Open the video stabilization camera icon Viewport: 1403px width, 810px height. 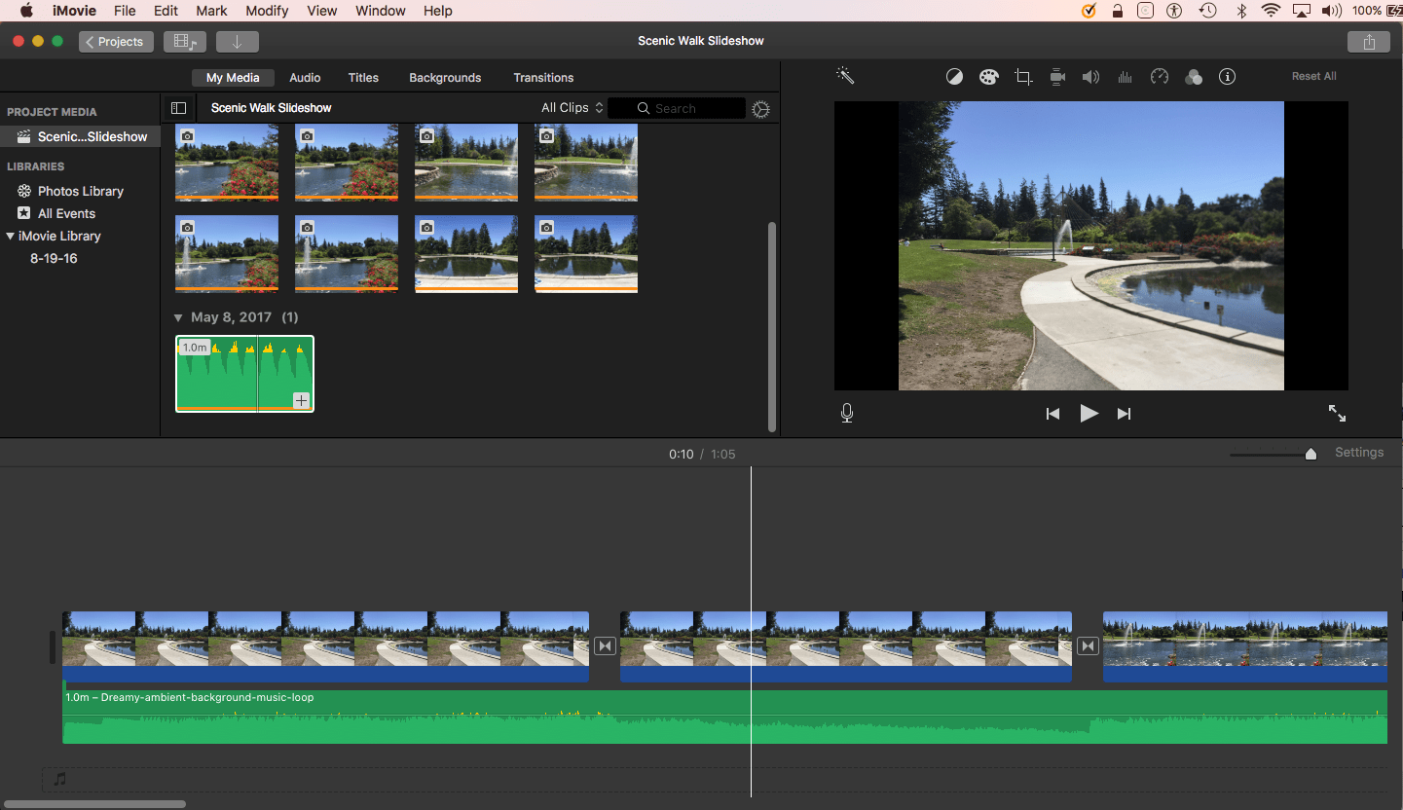pos(1057,77)
